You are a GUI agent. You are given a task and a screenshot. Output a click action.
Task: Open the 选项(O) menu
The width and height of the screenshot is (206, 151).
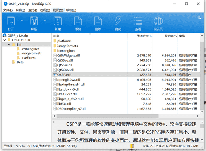tap(45, 10)
